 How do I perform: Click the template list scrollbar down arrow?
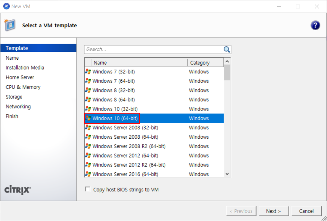point(227,174)
